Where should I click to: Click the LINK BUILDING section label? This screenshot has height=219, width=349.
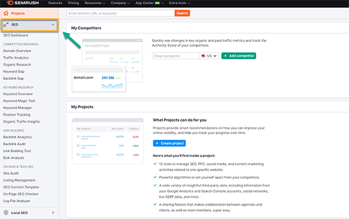pos(14,130)
